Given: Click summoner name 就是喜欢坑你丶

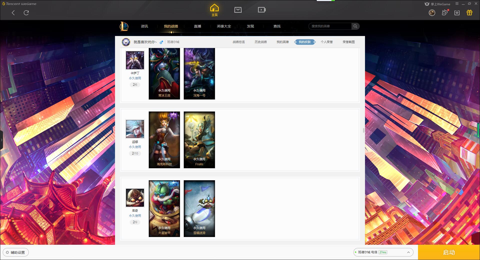Looking at the screenshot, I should click(145, 42).
